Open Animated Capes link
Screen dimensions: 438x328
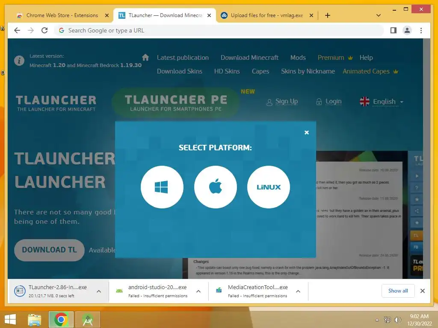point(370,71)
